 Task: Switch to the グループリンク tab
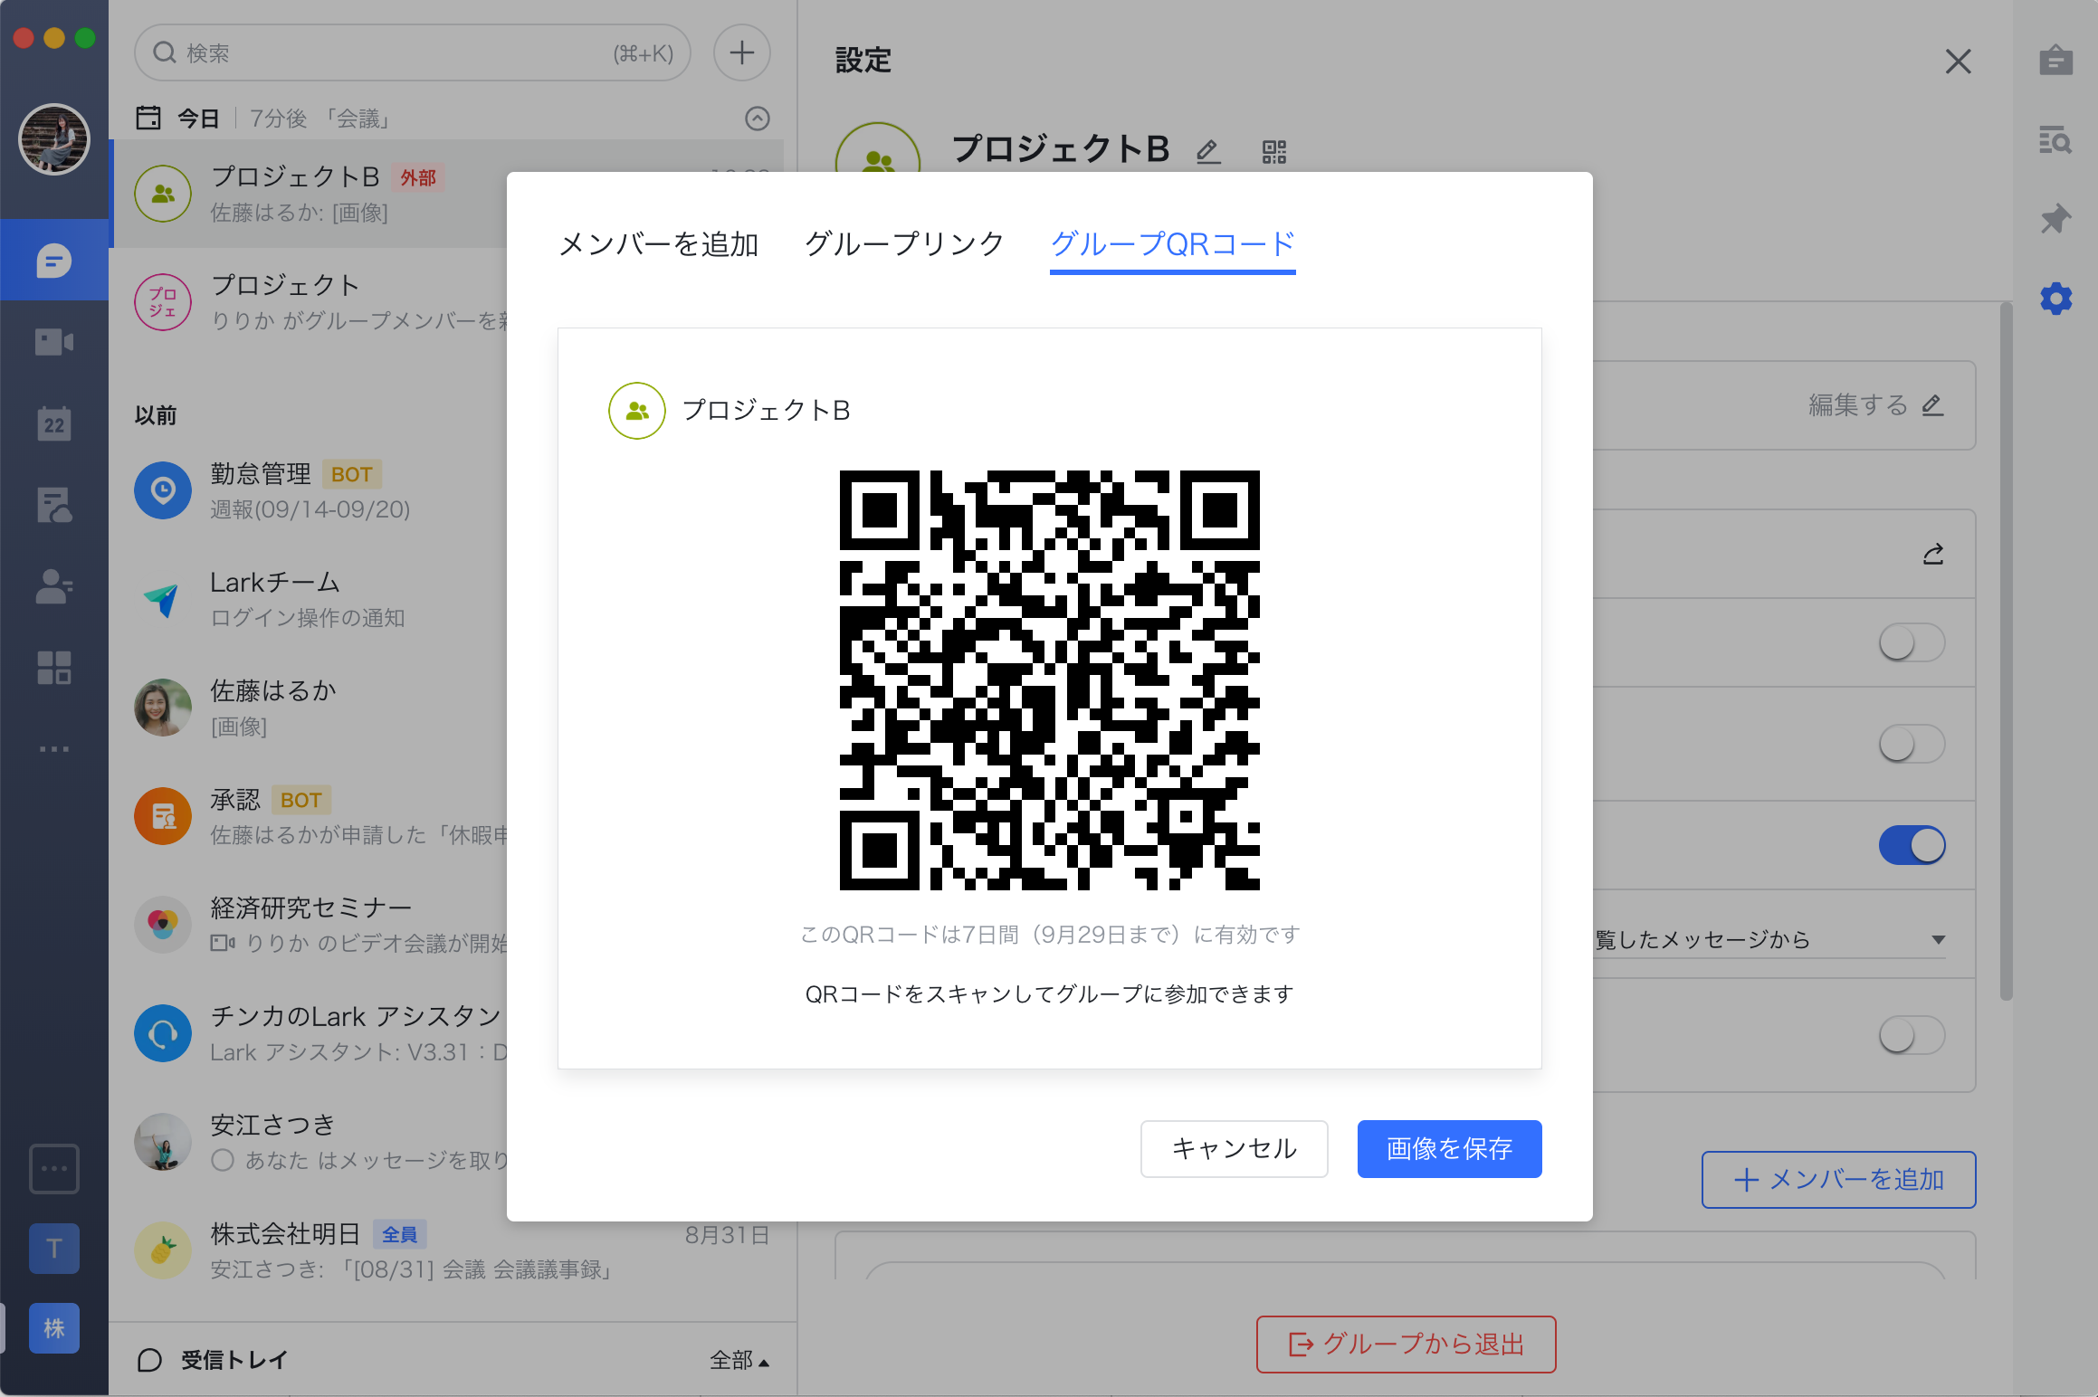pos(903,243)
